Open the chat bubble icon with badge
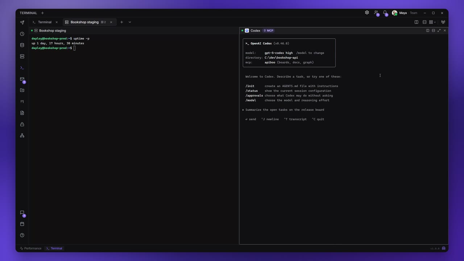The height and width of the screenshot is (261, 464). pos(22,213)
